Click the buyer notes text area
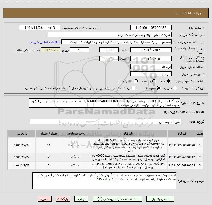212x205 pixels. [x=104, y=181]
